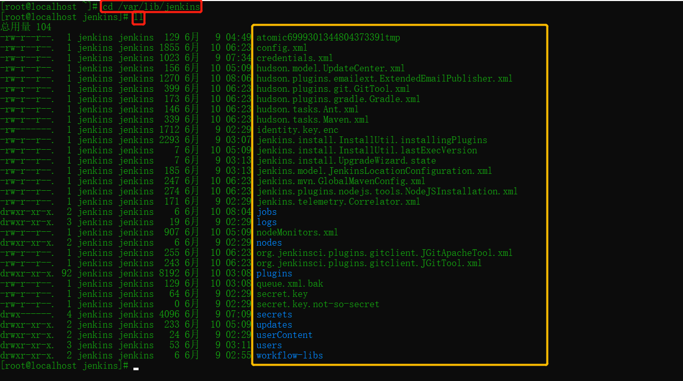
Task: Select org.jenkinsci.plugins.gitclient.JGitApacheTool.xml entry
Action: [x=385, y=253]
